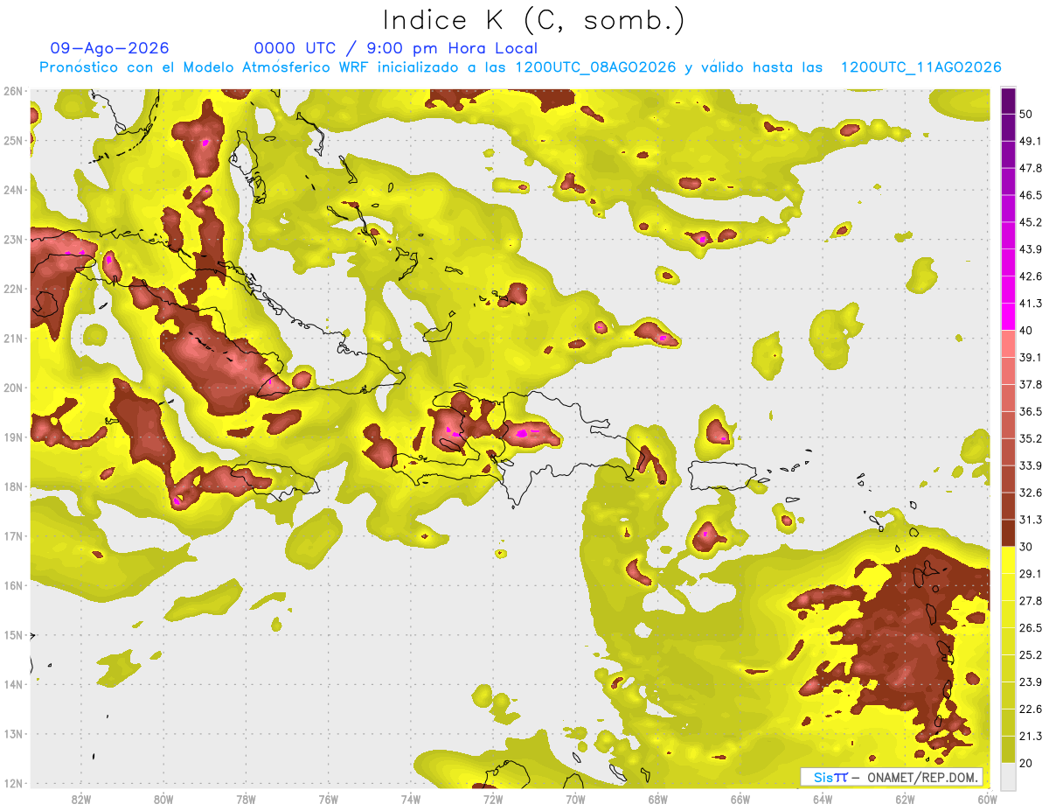Click the color scale value 43.9

click(x=1031, y=249)
